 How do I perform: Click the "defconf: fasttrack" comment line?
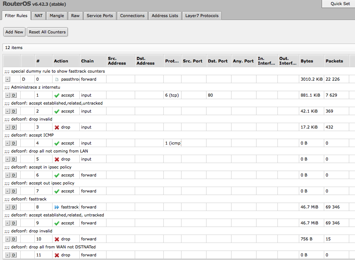coord(29,199)
